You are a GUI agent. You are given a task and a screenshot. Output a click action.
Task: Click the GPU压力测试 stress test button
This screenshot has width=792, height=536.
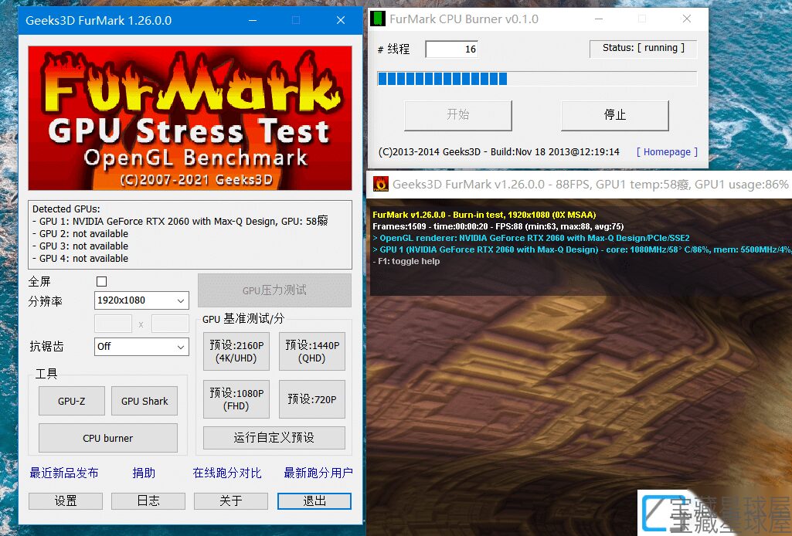(x=274, y=290)
